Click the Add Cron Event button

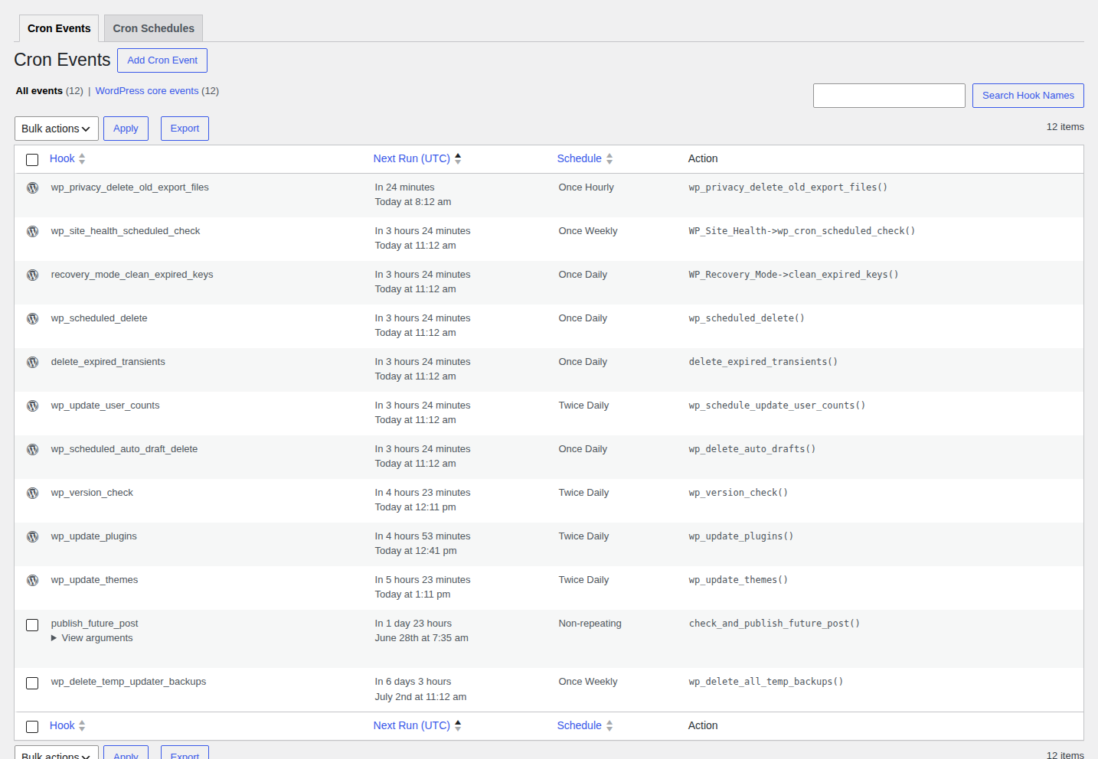pyautogui.click(x=162, y=60)
